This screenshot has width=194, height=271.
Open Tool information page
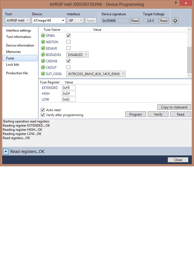(x=19, y=37)
